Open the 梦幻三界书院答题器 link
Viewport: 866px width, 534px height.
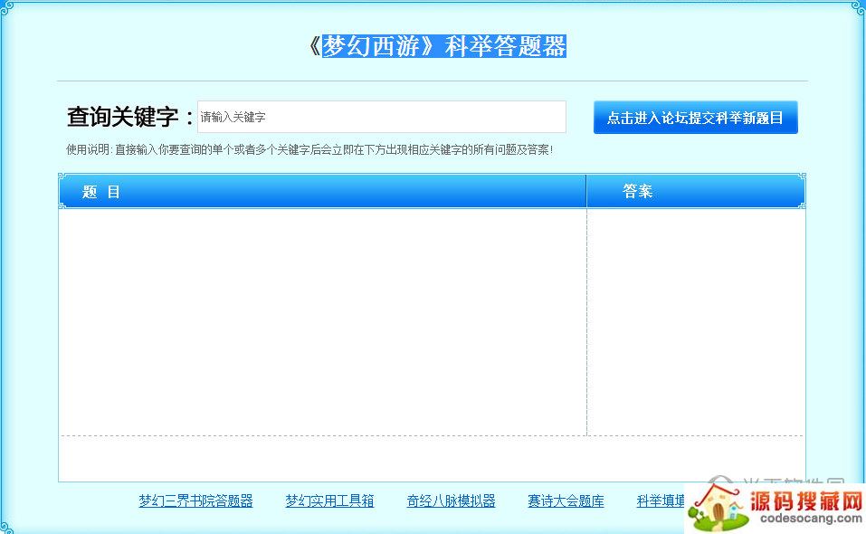195,501
